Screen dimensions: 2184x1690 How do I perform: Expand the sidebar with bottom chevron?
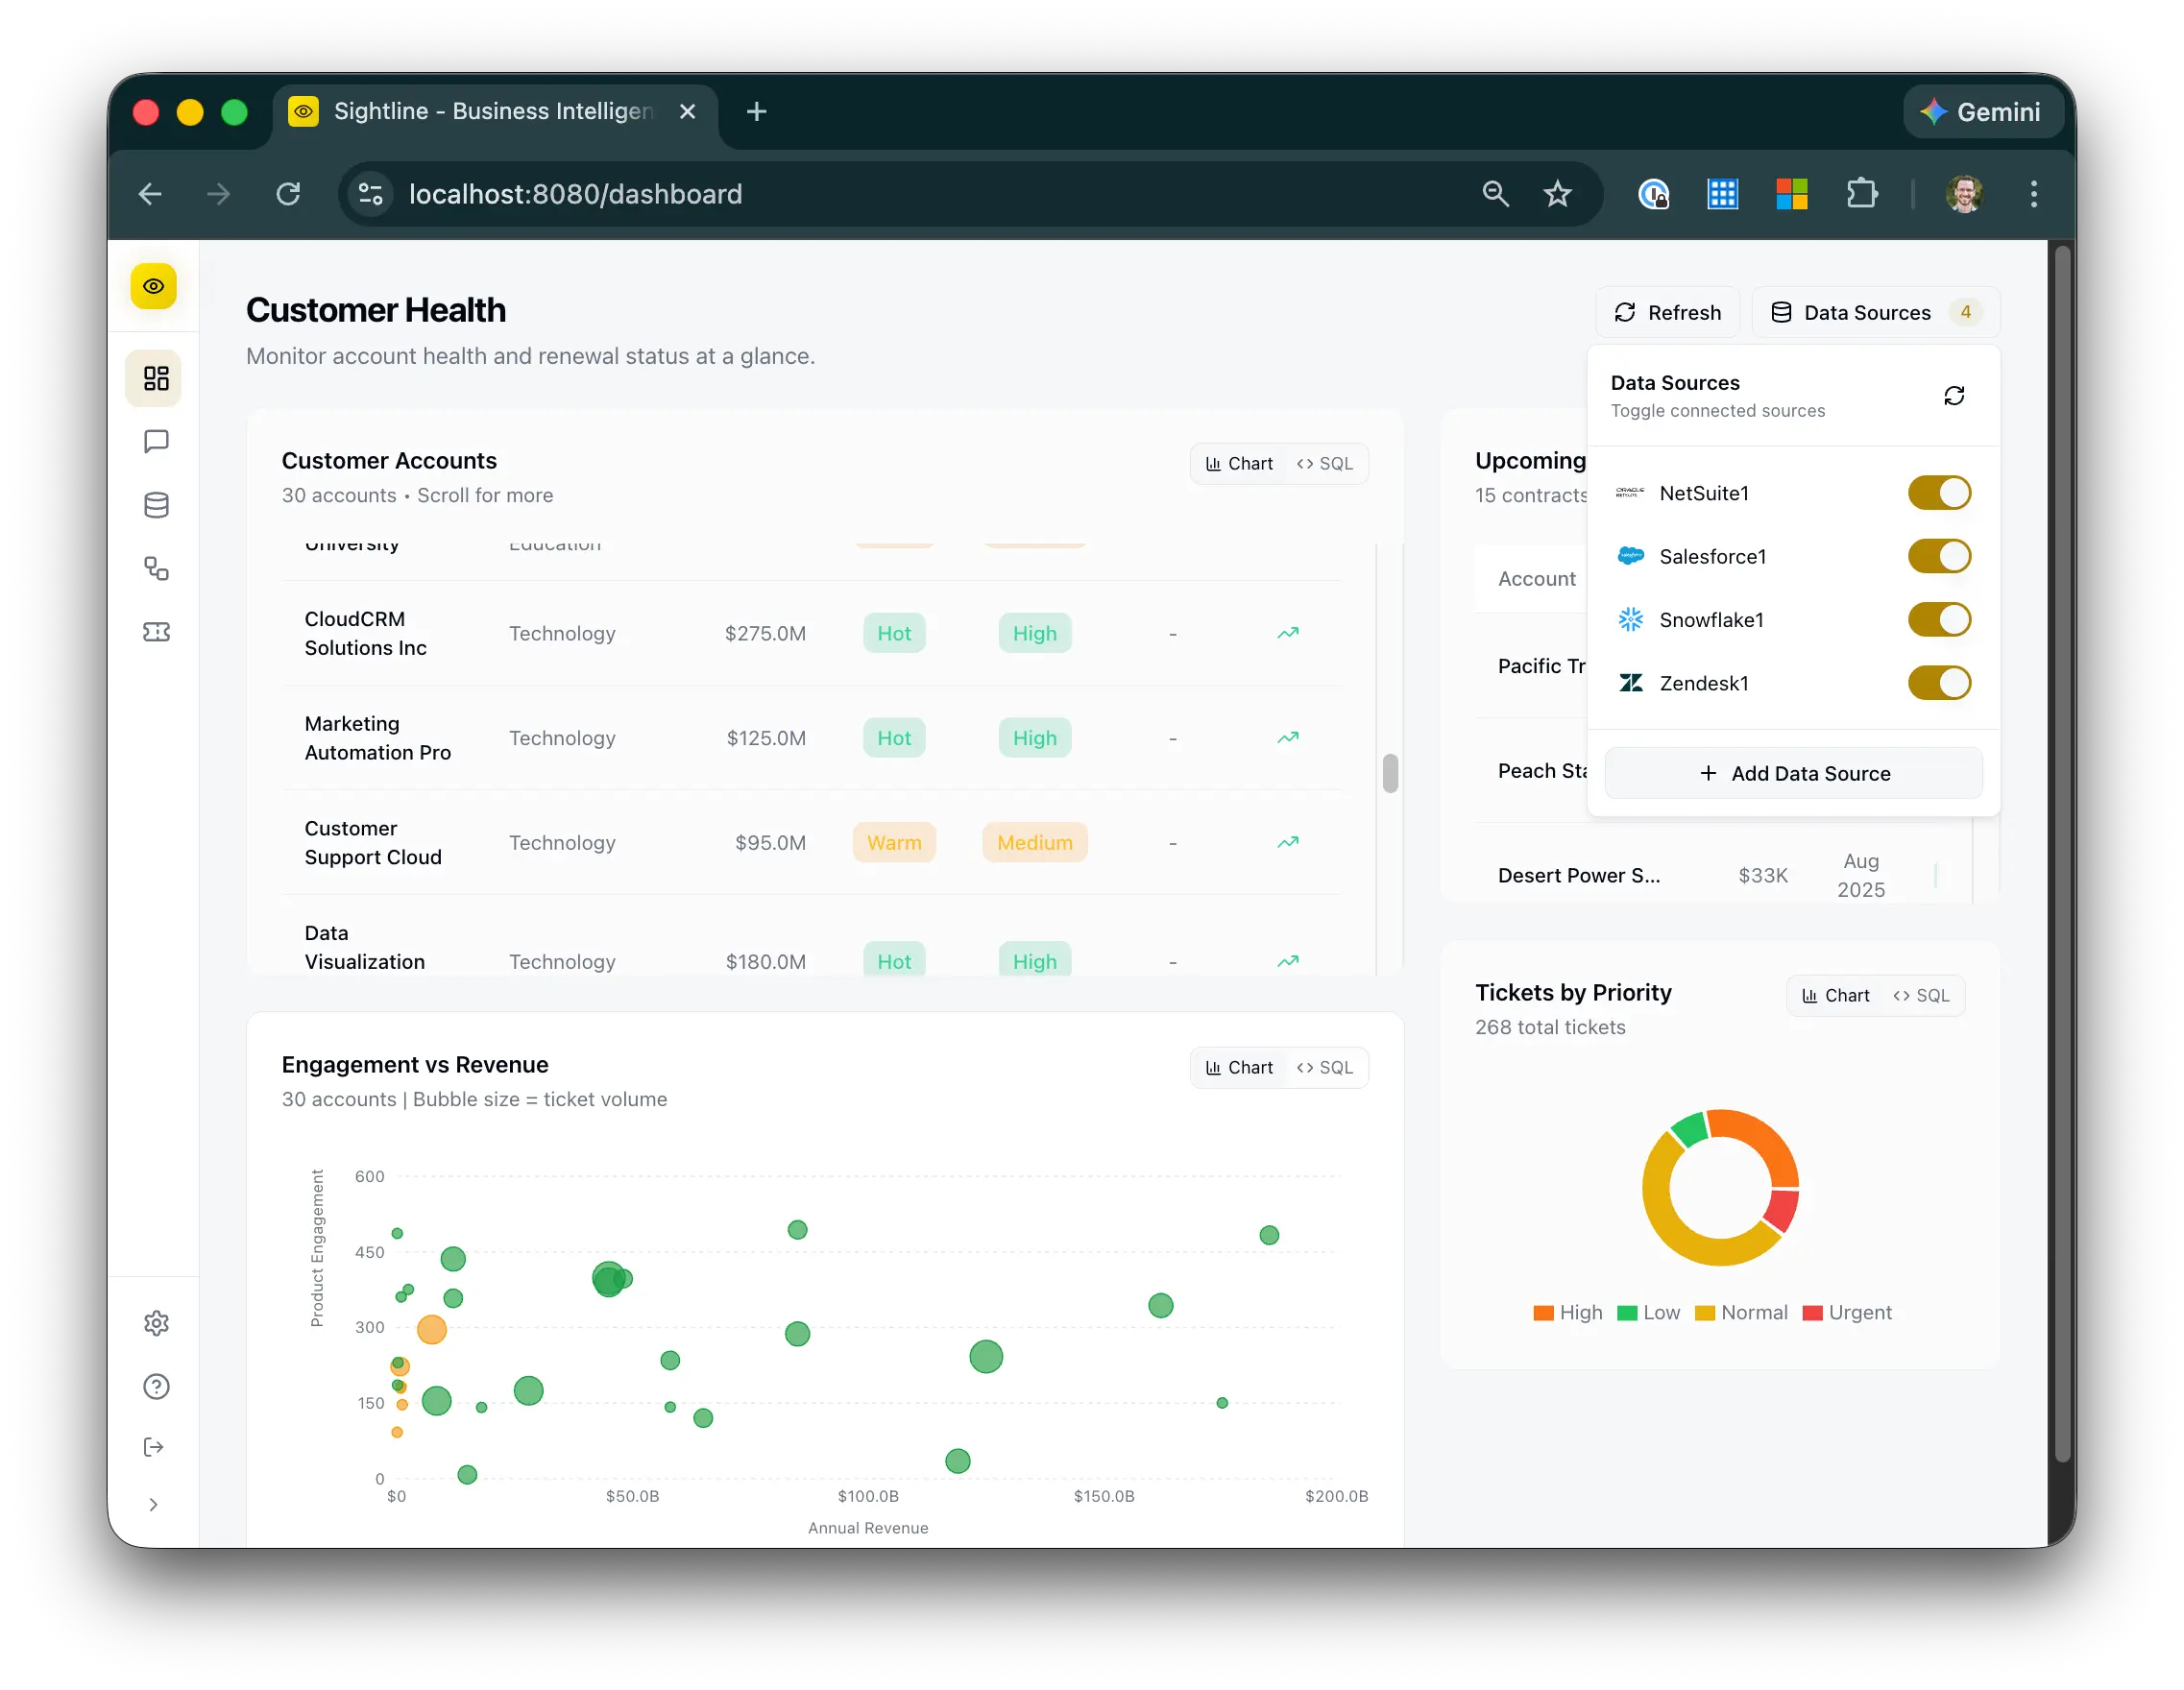[x=154, y=1504]
